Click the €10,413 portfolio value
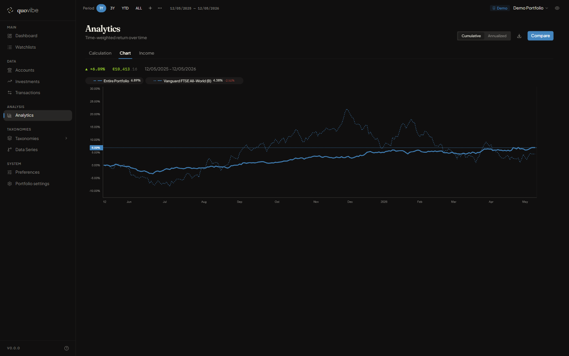The width and height of the screenshot is (569, 356). tap(125, 69)
